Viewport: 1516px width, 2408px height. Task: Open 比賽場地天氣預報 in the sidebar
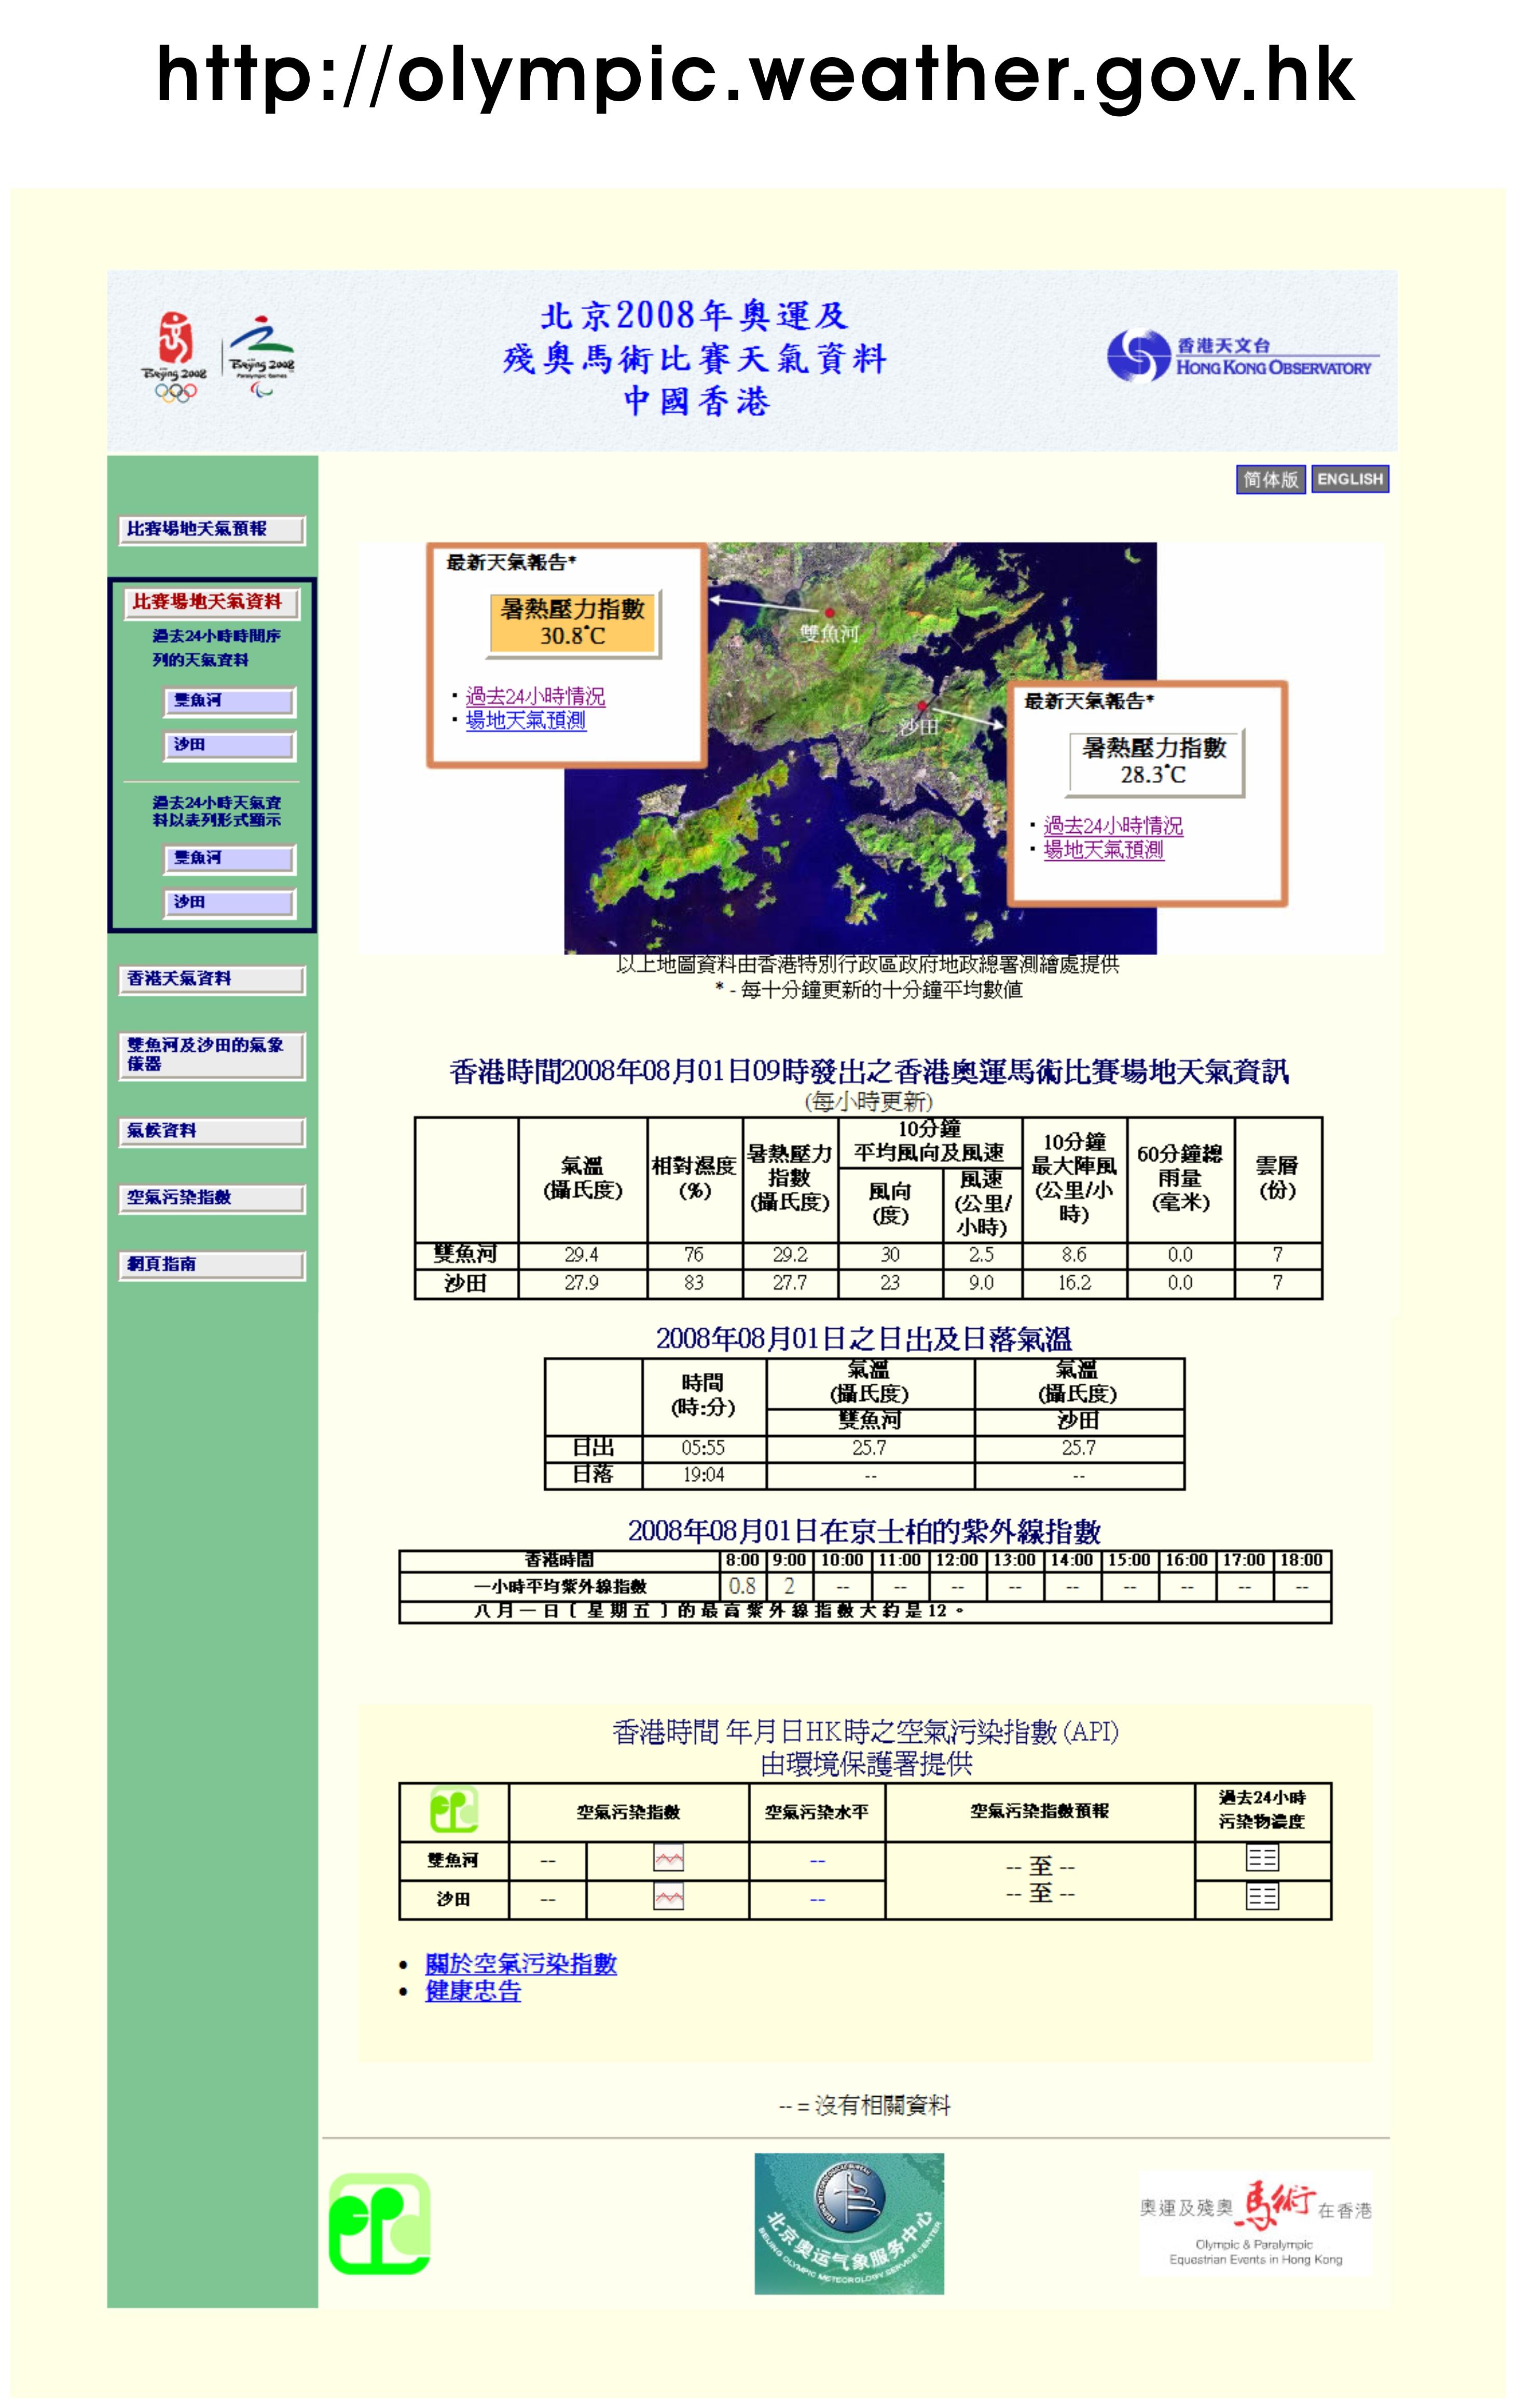pyautogui.click(x=212, y=530)
